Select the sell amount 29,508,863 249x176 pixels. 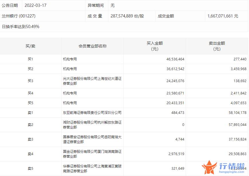tap(238, 154)
